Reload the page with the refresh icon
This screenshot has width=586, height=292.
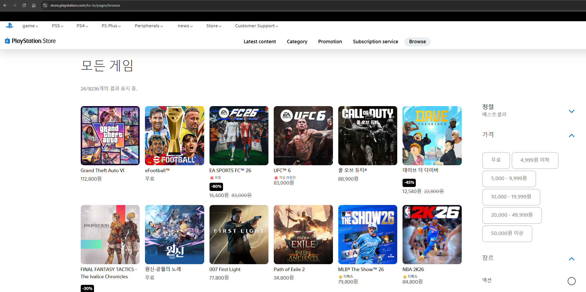click(x=24, y=5)
